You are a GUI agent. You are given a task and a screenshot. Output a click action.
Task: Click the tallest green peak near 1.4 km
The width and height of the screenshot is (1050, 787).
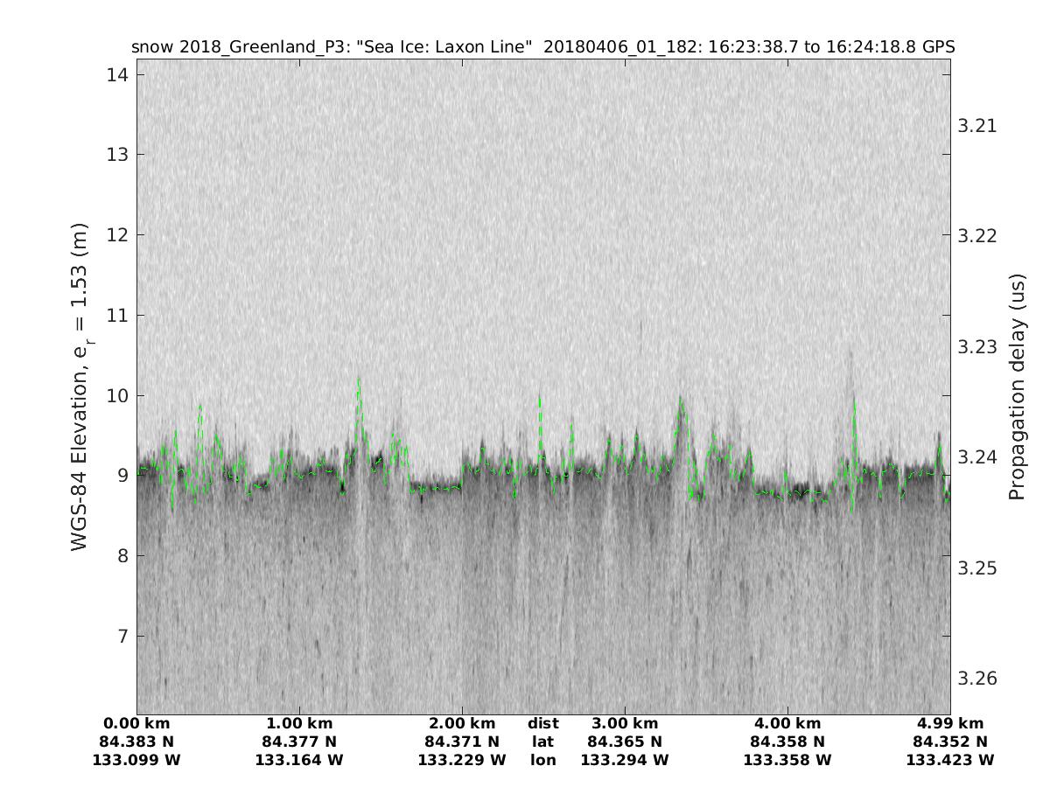tap(359, 380)
